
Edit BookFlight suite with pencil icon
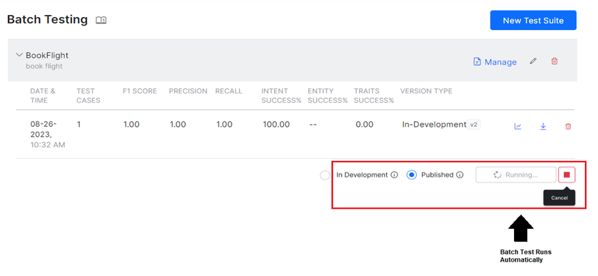coord(533,61)
